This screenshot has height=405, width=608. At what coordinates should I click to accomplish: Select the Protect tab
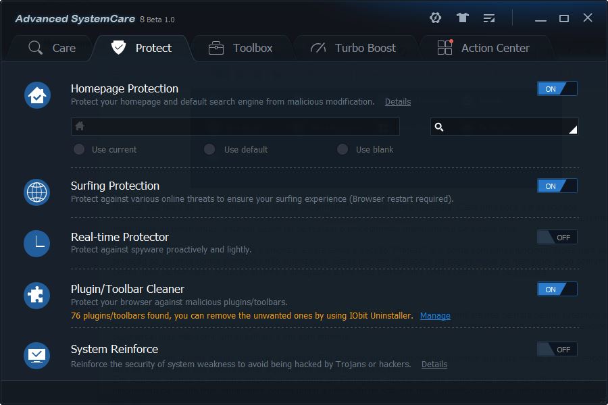click(x=141, y=48)
